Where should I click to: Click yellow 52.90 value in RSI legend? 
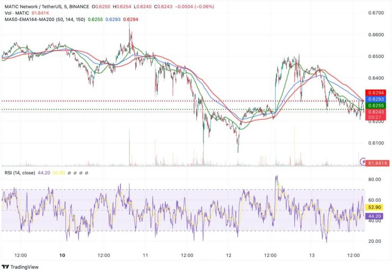pos(59,173)
